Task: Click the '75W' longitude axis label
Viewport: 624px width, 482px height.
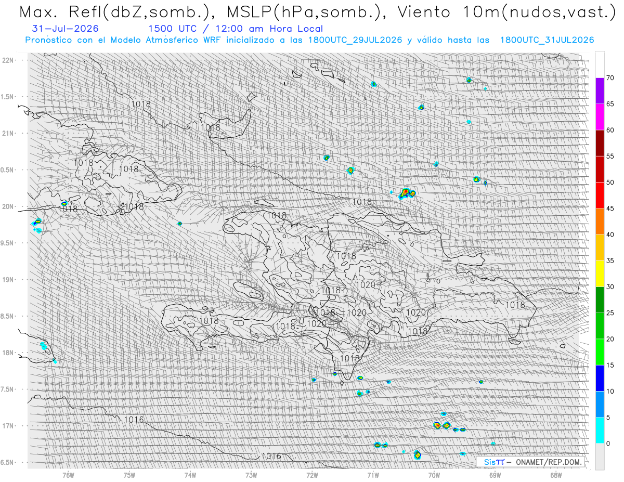Action: 129,474
